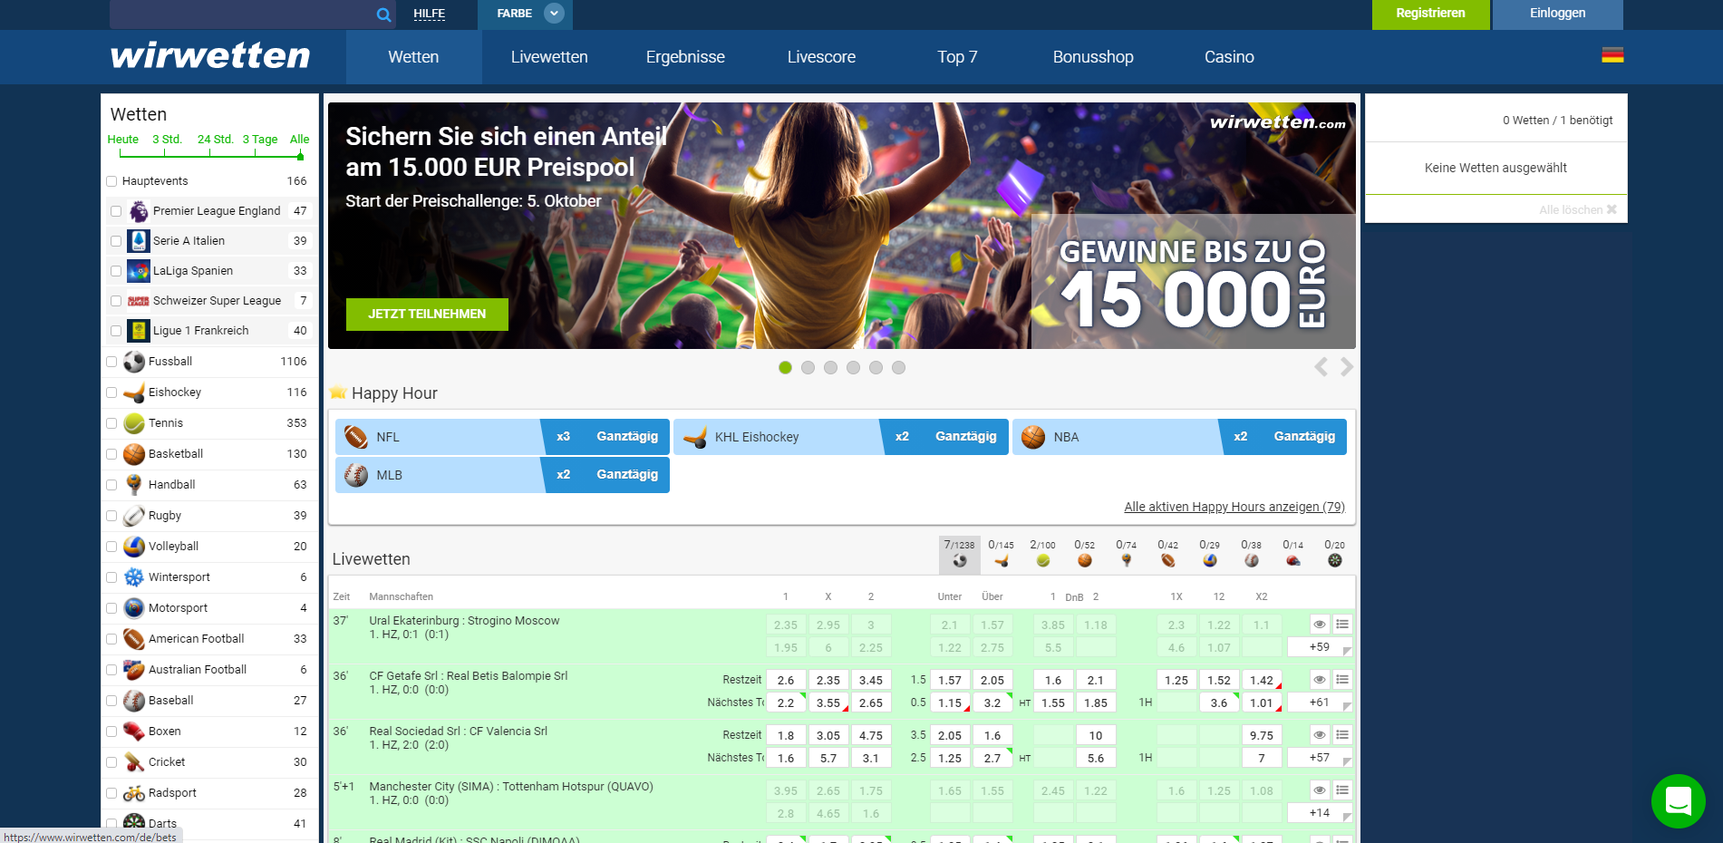Toggle eye icon for Real Sociedad match
This screenshot has height=843, width=1723.
click(1320, 735)
